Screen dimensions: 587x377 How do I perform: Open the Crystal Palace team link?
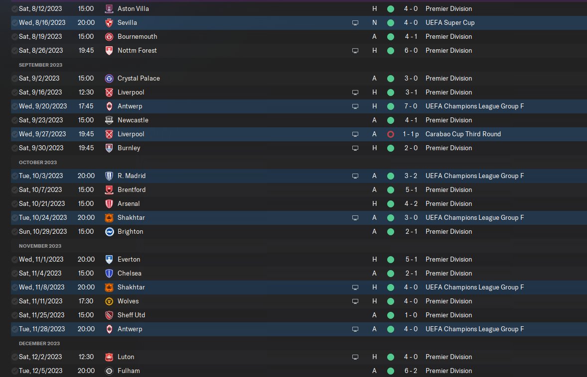pyautogui.click(x=139, y=79)
